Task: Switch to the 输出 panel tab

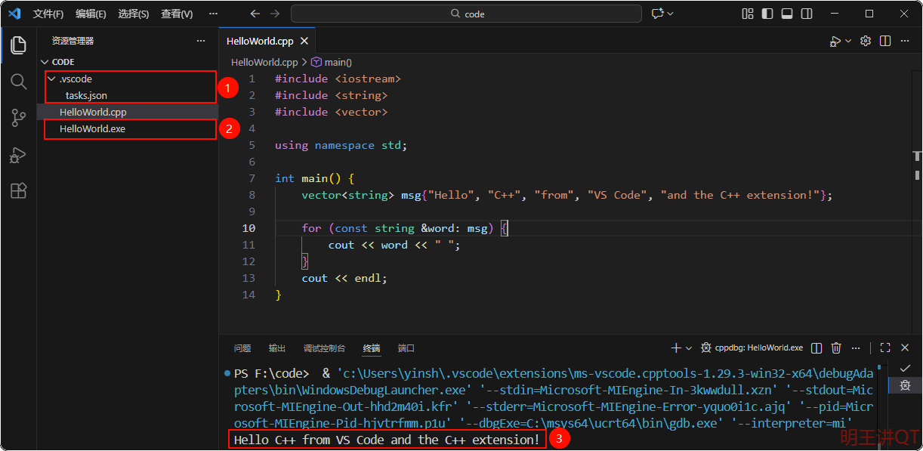Action: (x=276, y=348)
